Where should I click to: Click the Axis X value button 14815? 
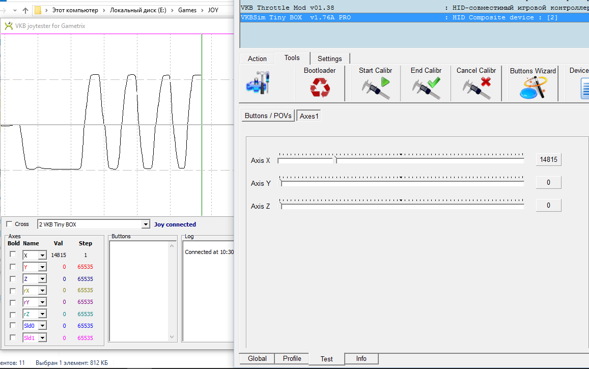[x=548, y=159]
